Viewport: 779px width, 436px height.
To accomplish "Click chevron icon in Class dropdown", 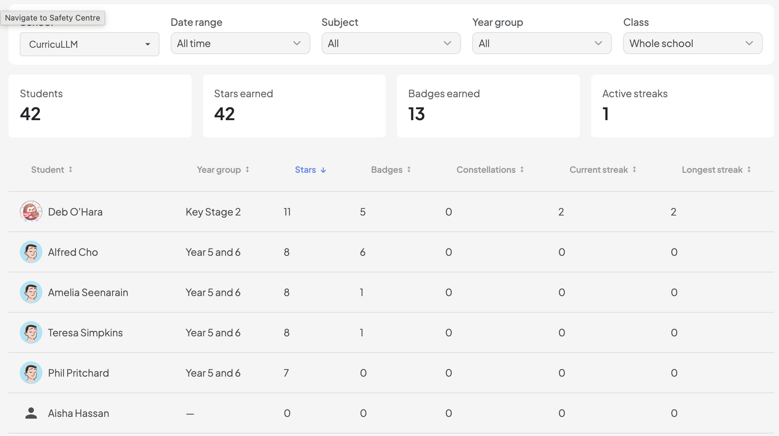I will (749, 43).
